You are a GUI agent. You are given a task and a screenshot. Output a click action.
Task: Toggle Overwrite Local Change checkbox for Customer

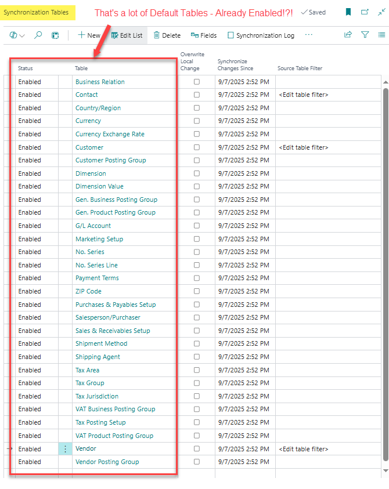pyautogui.click(x=197, y=147)
